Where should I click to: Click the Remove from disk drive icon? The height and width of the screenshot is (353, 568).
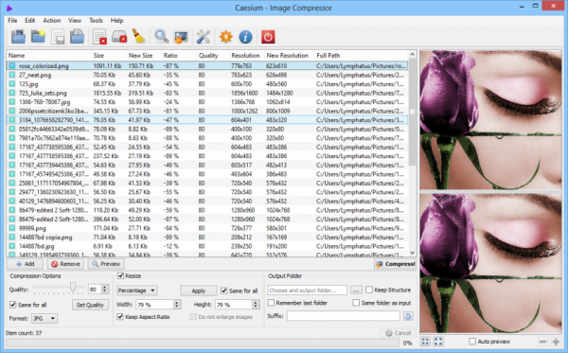119,37
